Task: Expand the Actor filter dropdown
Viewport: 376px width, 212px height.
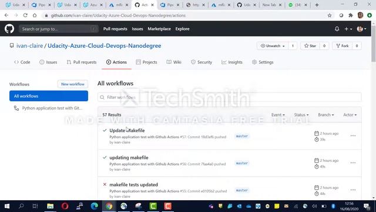Action: click(x=350, y=115)
